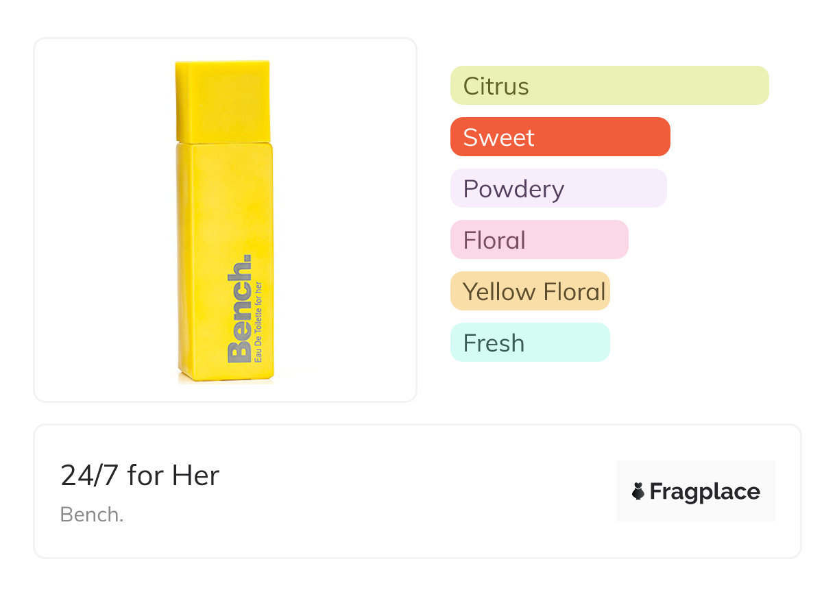This screenshot has height=592, width=835.
Task: Click the '24/7 for Her' product title
Action: pyautogui.click(x=140, y=476)
